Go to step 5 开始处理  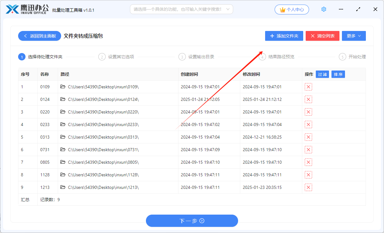point(352,57)
